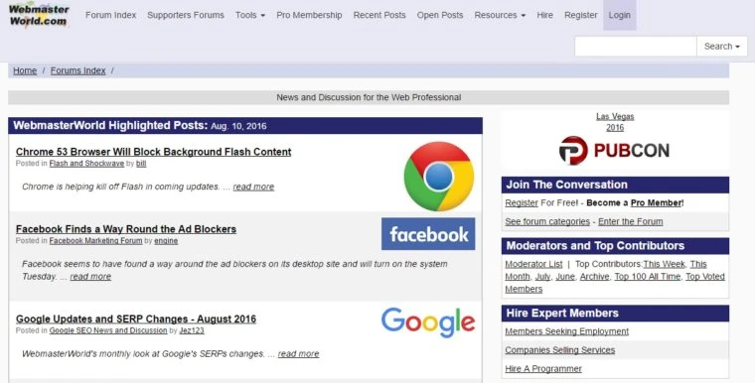Screen dimensions: 755x383
Task: Read more on Chrome Flash post
Action: click(253, 187)
